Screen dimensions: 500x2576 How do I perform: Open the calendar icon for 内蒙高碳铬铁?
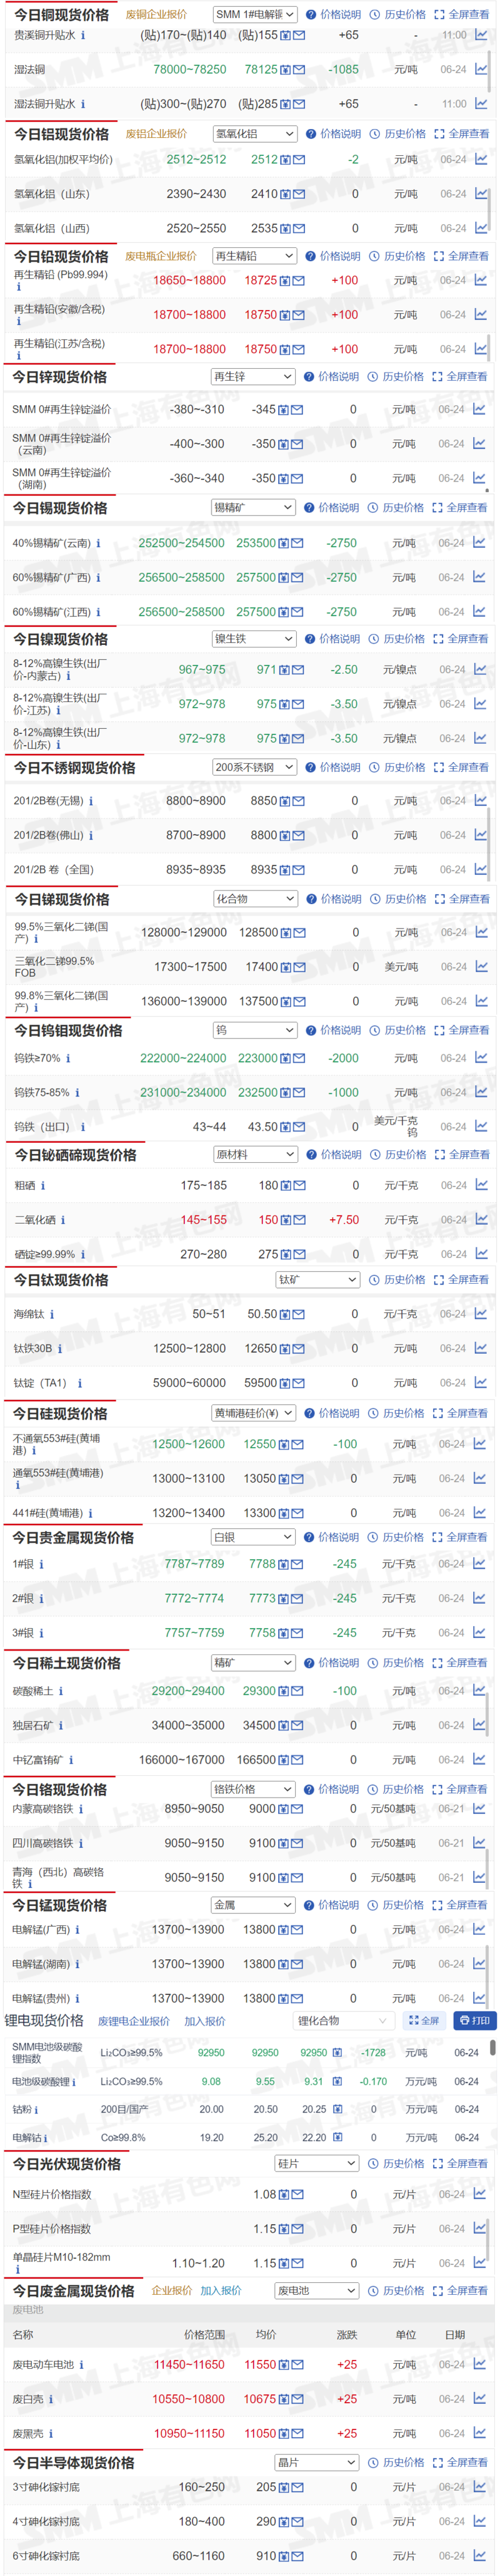pyautogui.click(x=284, y=1809)
